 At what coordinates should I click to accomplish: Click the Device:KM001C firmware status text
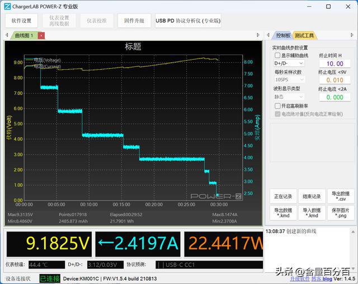pos(110,279)
